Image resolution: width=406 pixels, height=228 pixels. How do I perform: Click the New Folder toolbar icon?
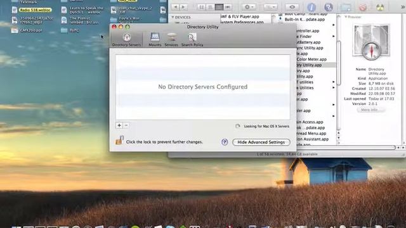tap(346, 7)
